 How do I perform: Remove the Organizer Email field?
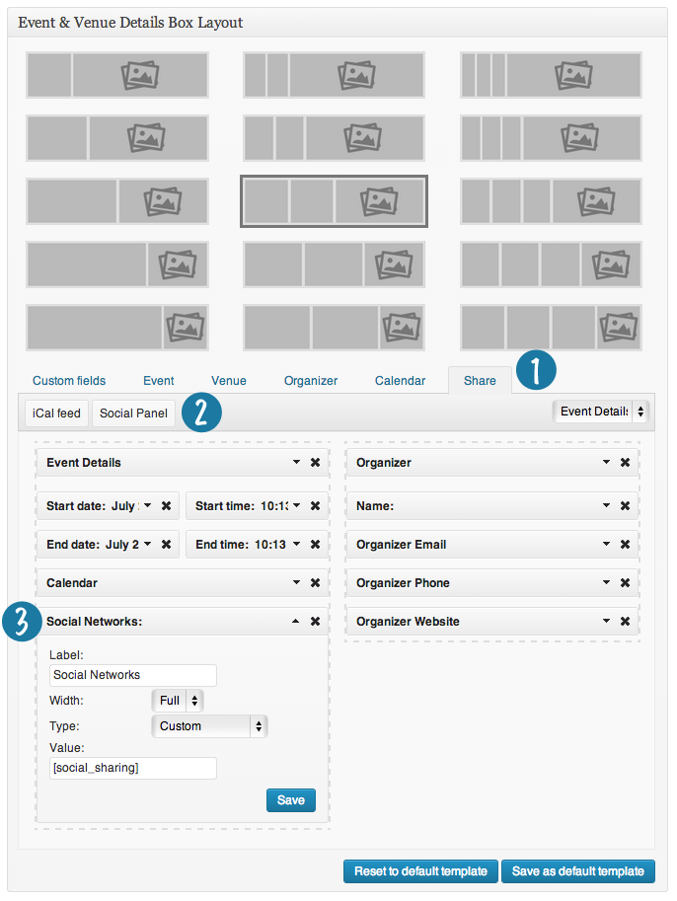[625, 545]
